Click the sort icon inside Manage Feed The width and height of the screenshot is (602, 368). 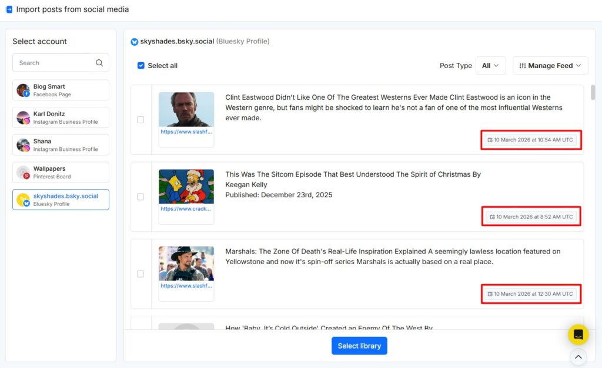[x=522, y=65]
